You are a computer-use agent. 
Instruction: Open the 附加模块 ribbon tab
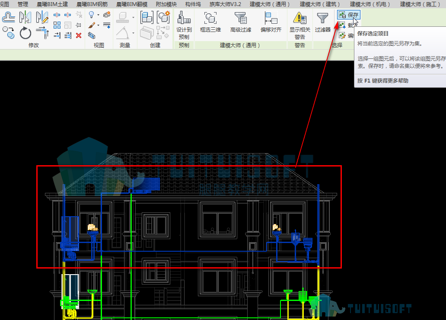pos(166,4)
